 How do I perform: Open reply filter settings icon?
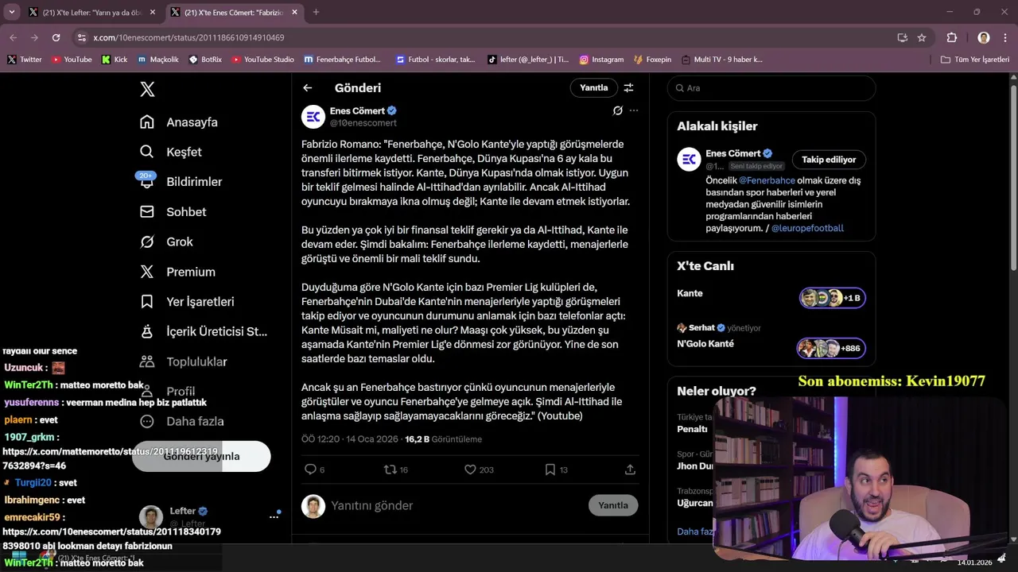tap(628, 88)
